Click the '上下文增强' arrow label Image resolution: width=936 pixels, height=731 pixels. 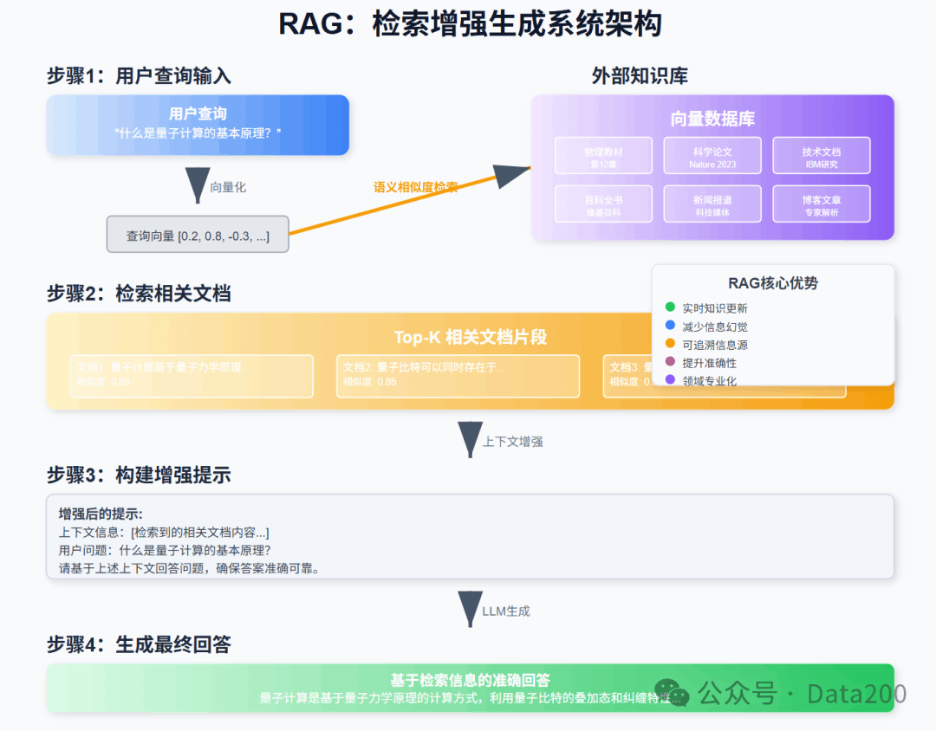pyautogui.click(x=513, y=442)
